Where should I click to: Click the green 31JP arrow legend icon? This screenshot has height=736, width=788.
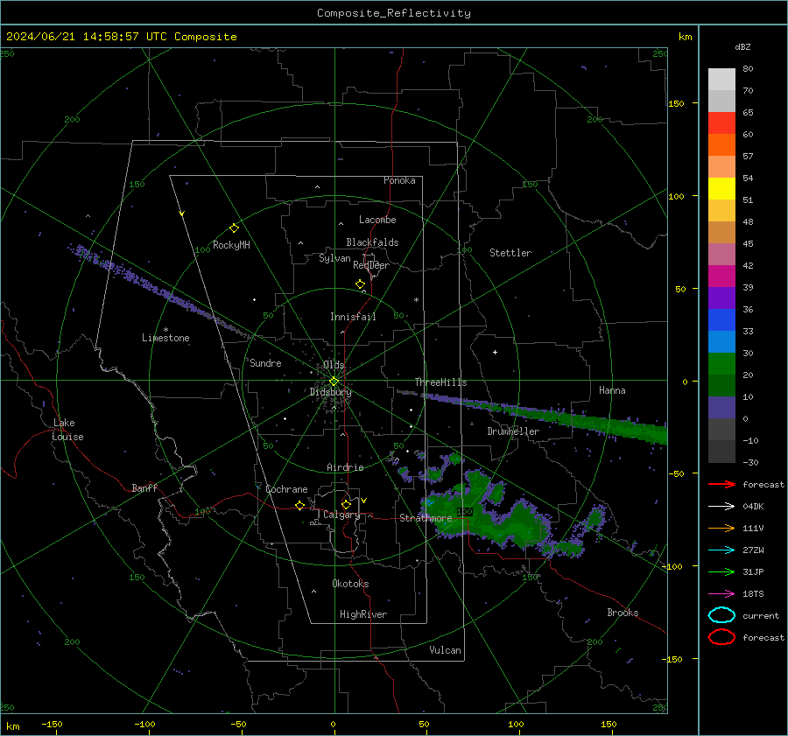tap(721, 571)
